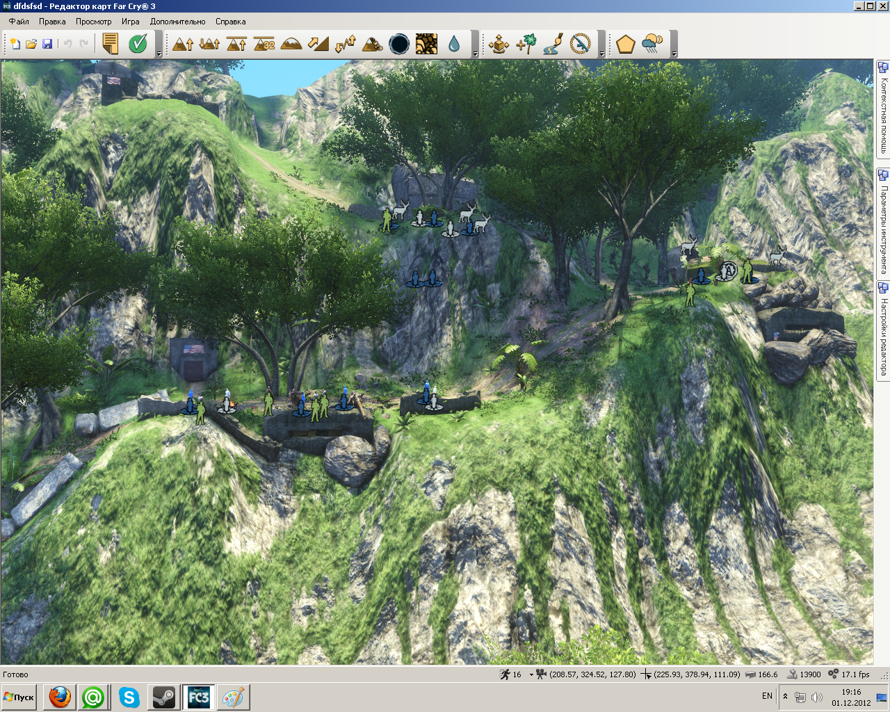Show hidden tray icons chevron
The image size is (890, 712).
click(x=785, y=697)
